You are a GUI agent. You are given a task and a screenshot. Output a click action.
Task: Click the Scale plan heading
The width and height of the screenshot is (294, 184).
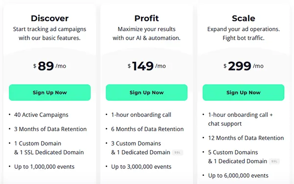tap(244, 18)
